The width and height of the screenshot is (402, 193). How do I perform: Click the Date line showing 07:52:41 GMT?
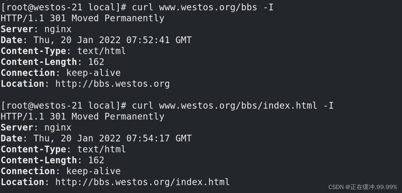pyautogui.click(x=96, y=40)
